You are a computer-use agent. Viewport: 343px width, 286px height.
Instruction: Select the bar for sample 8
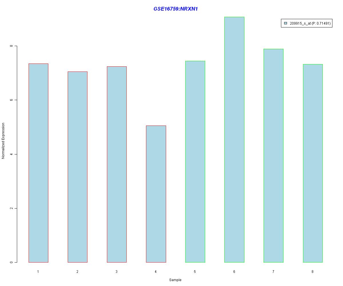(313, 163)
